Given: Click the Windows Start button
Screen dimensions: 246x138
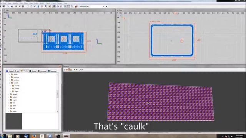Looking at the screenshot, I should point(2,136).
